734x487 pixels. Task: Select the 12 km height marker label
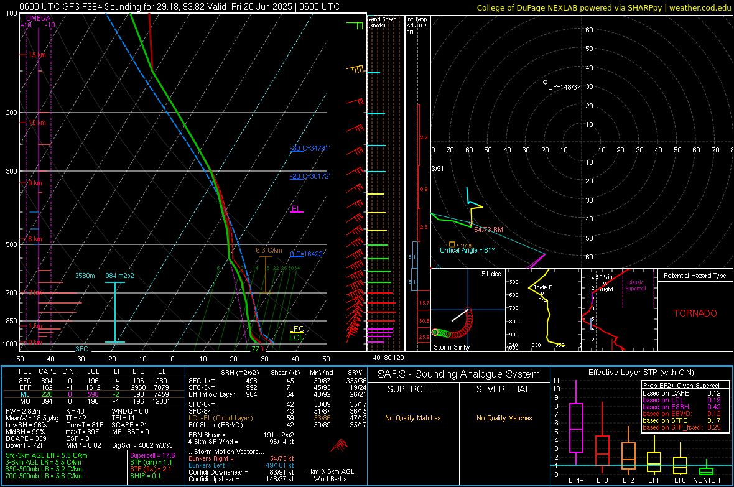tap(37, 123)
